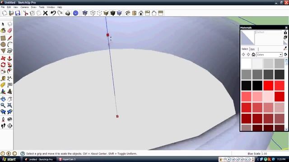Open the Edit menu
Image resolution: width=289 pixels, height=162 pixels.
coord(9,7)
